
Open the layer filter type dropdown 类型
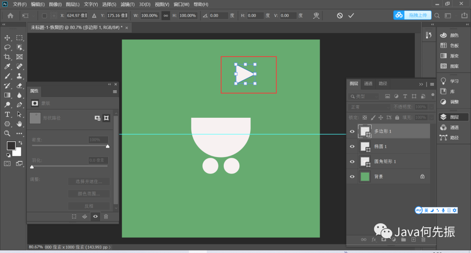pyautogui.click(x=364, y=96)
